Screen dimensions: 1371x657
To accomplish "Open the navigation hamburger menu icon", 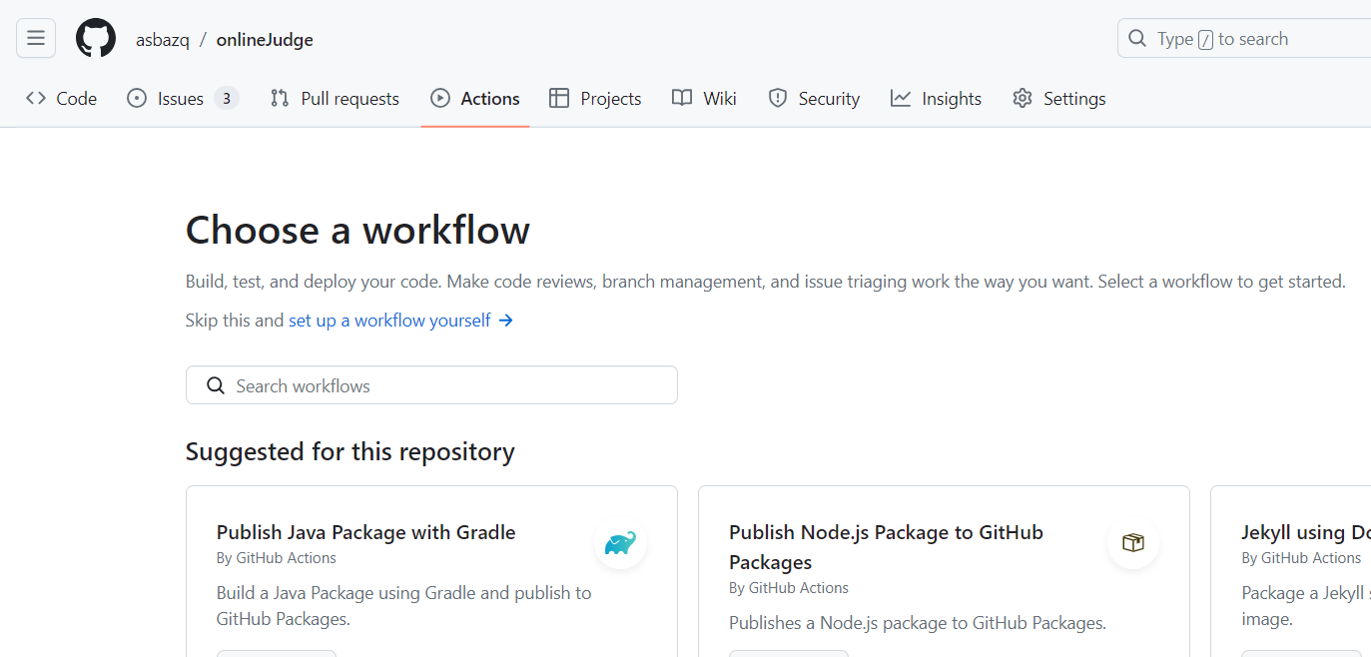I will tap(35, 38).
